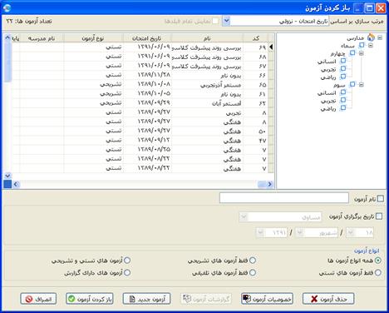Click the مدارس root house icon
The width and height of the screenshot is (389, 313).
pyautogui.click(x=371, y=37)
